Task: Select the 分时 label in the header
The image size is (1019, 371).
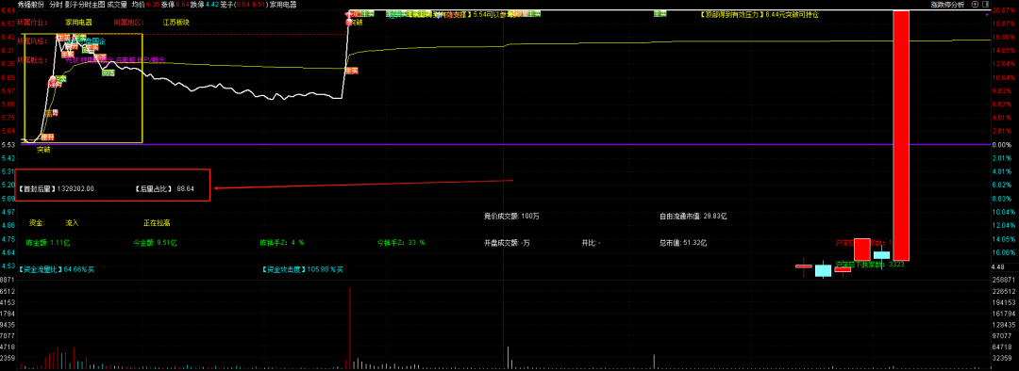Action: 56,4
